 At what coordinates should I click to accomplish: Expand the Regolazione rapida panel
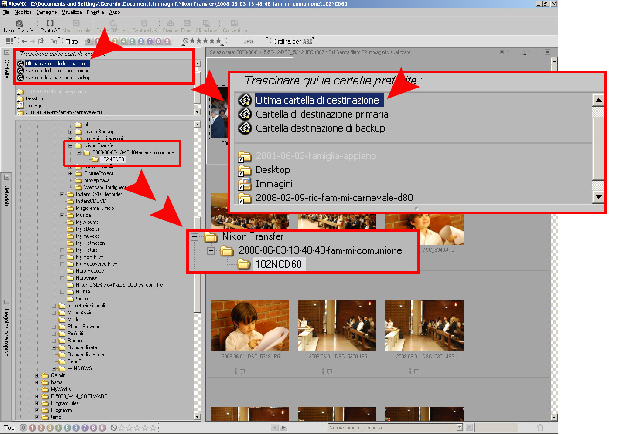(x=7, y=302)
